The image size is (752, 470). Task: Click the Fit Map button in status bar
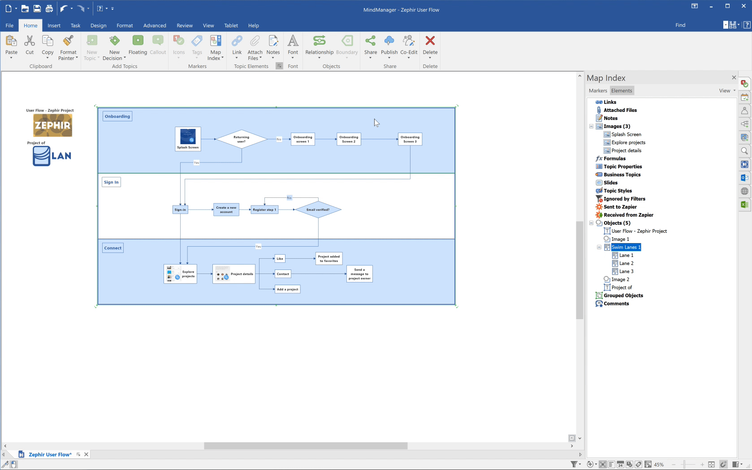point(711,465)
